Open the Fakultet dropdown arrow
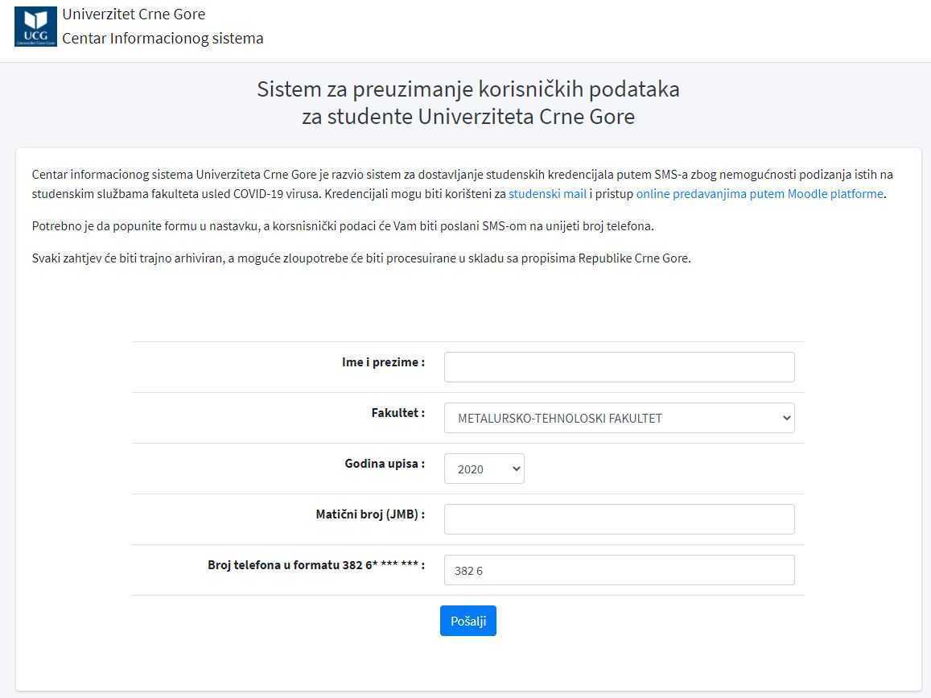931x698 pixels. point(786,418)
